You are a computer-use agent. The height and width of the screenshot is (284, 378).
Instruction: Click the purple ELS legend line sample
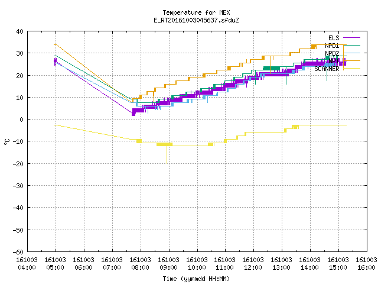(352, 38)
